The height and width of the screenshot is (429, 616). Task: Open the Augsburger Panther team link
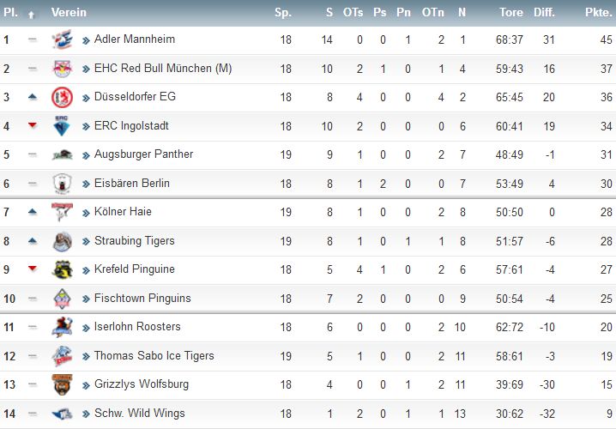point(144,154)
